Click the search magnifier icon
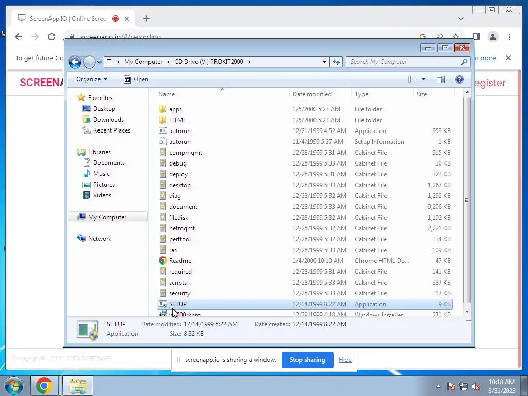Image resolution: width=528 pixels, height=396 pixels. click(465, 62)
